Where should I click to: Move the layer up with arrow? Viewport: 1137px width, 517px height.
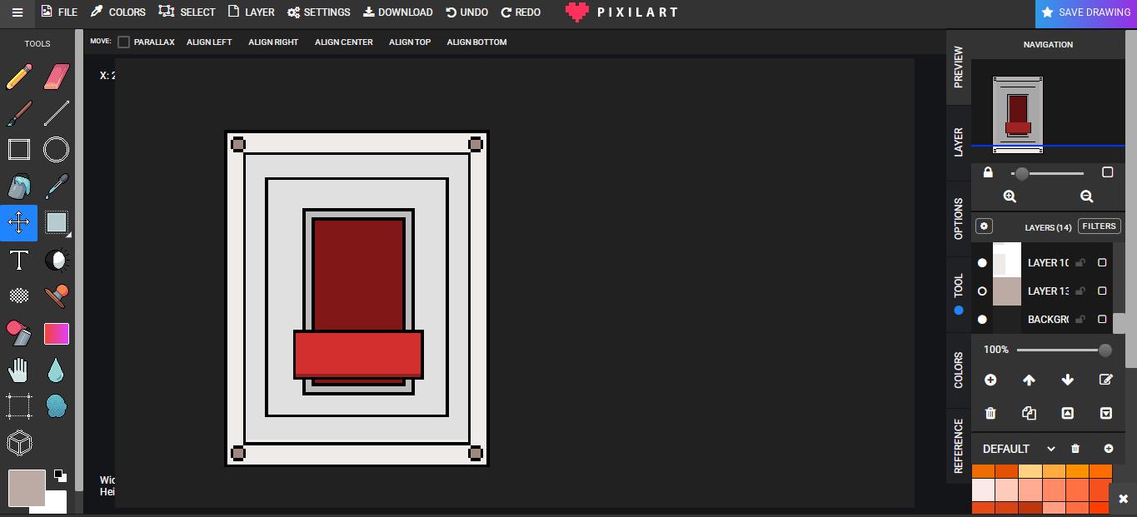point(1029,380)
